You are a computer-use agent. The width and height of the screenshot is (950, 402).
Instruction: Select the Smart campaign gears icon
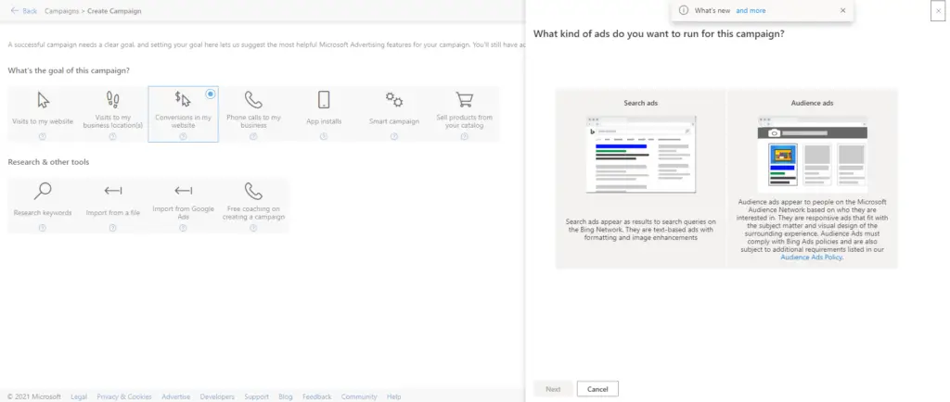tap(394, 100)
